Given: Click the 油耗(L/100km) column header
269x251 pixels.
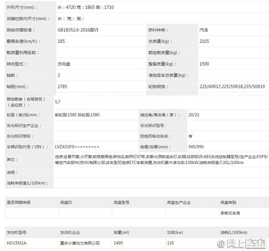Looking at the screenshot, I should tap(234, 233).
